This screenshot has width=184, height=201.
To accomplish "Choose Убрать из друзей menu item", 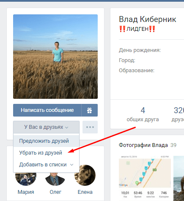I will [46, 153].
